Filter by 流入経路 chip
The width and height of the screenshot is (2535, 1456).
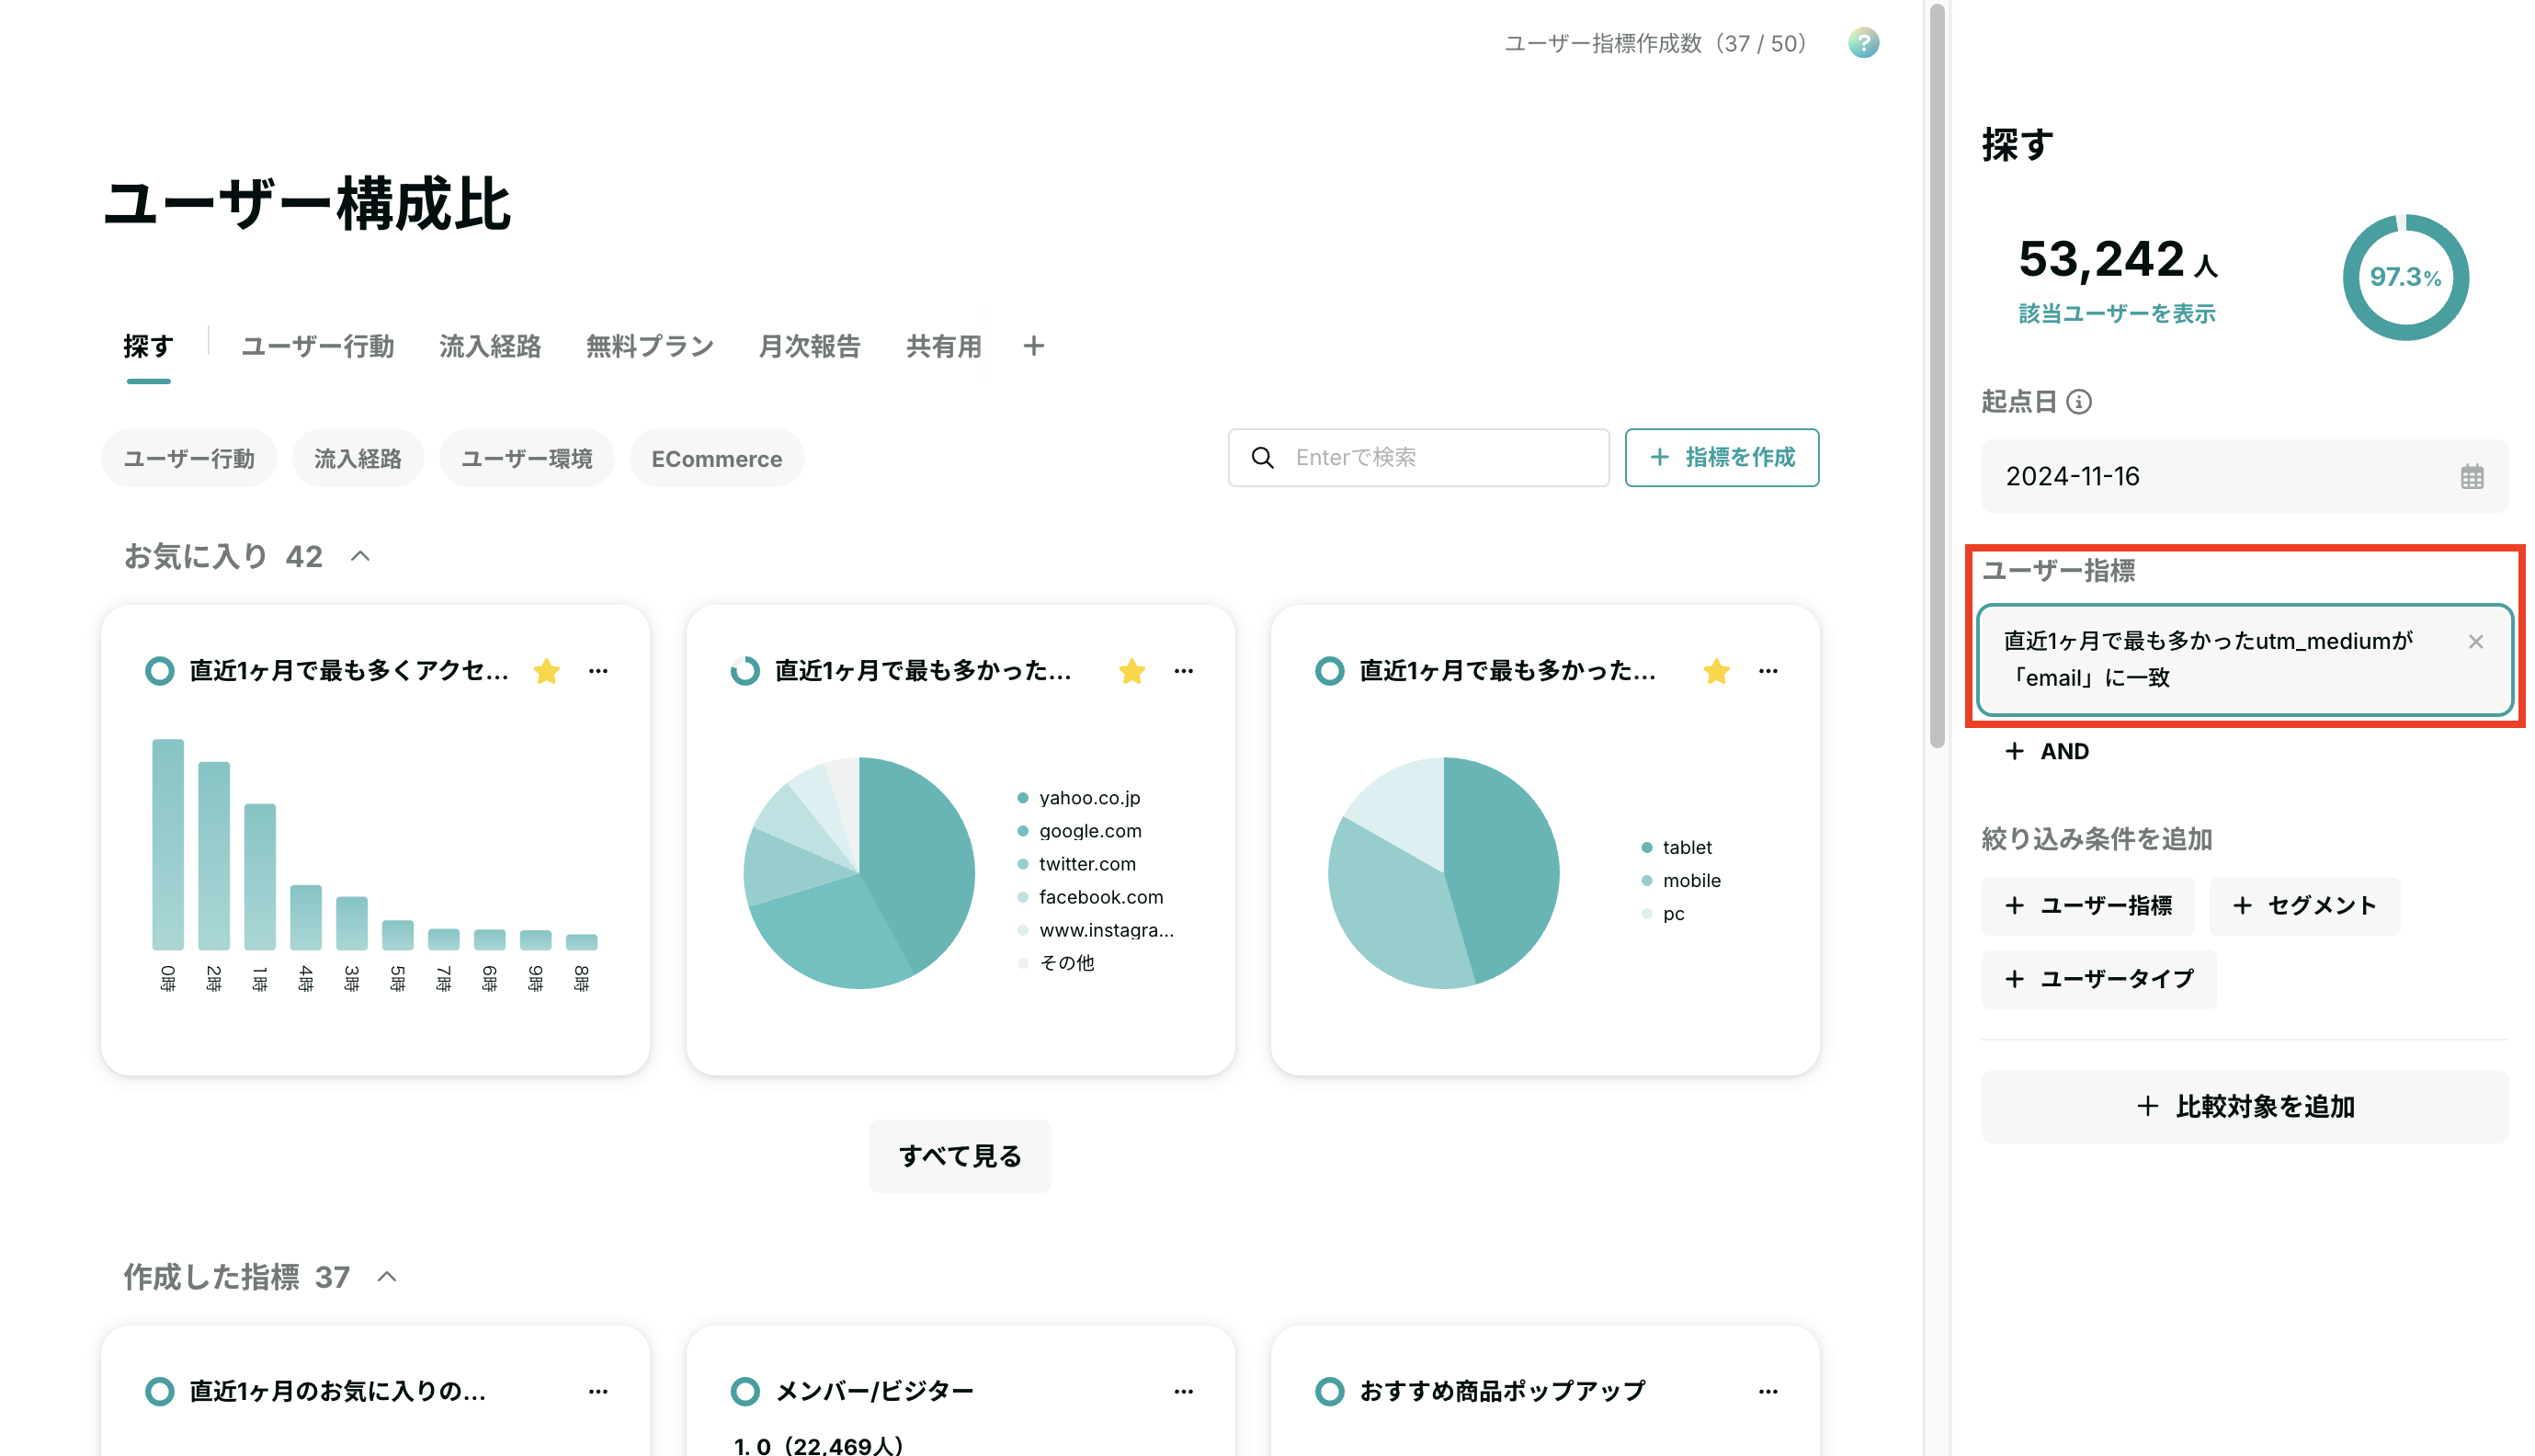[x=358, y=459]
